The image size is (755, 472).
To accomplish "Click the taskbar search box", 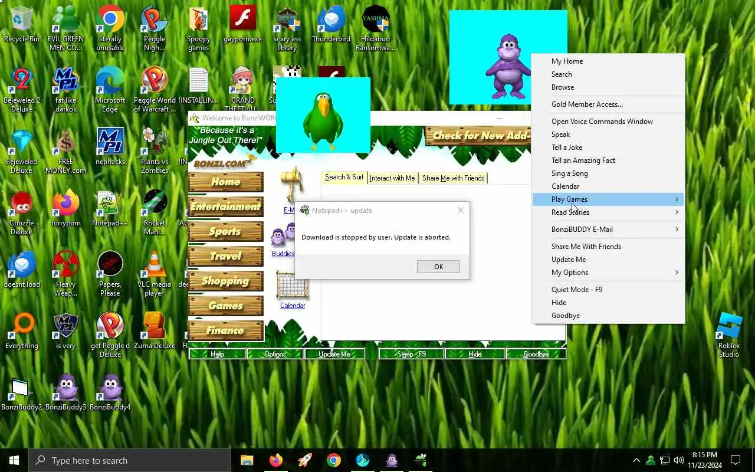I will coord(130,460).
